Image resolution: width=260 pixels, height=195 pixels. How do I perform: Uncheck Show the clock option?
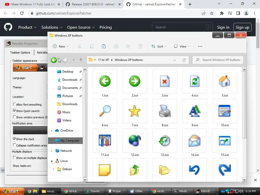[14, 139]
